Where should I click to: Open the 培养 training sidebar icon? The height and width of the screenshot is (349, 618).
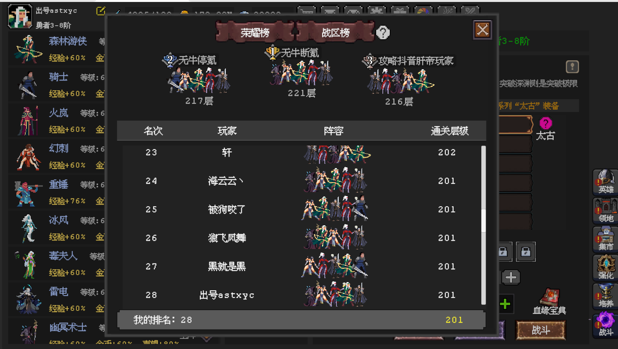click(x=606, y=296)
